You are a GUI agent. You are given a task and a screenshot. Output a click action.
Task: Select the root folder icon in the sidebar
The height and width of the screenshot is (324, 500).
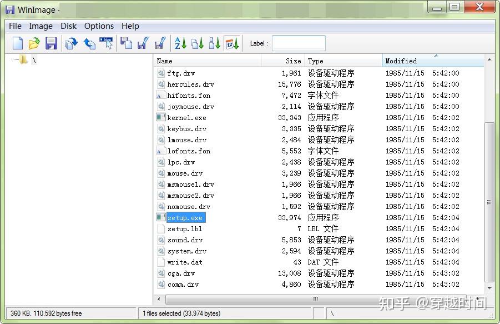click(x=23, y=59)
